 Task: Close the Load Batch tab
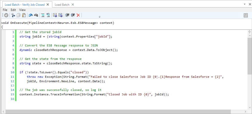73,5
